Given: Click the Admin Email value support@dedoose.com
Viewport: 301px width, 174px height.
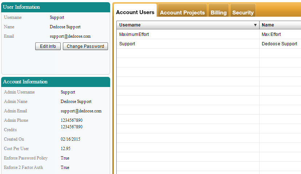Looking at the screenshot, I should click(x=81, y=111).
